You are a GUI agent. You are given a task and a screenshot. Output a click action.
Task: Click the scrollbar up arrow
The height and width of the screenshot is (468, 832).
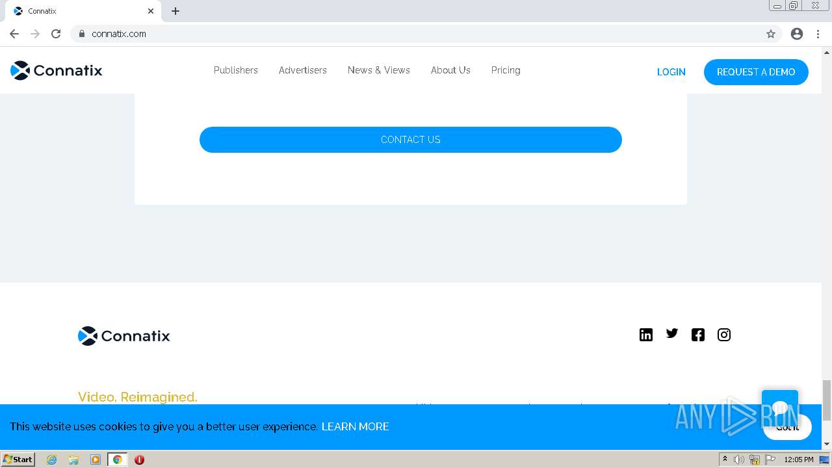(x=827, y=51)
